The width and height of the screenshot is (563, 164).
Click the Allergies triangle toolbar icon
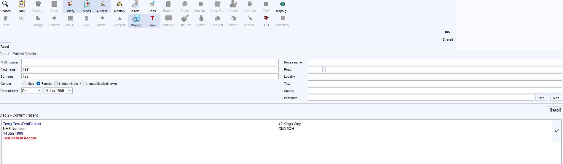(119, 21)
